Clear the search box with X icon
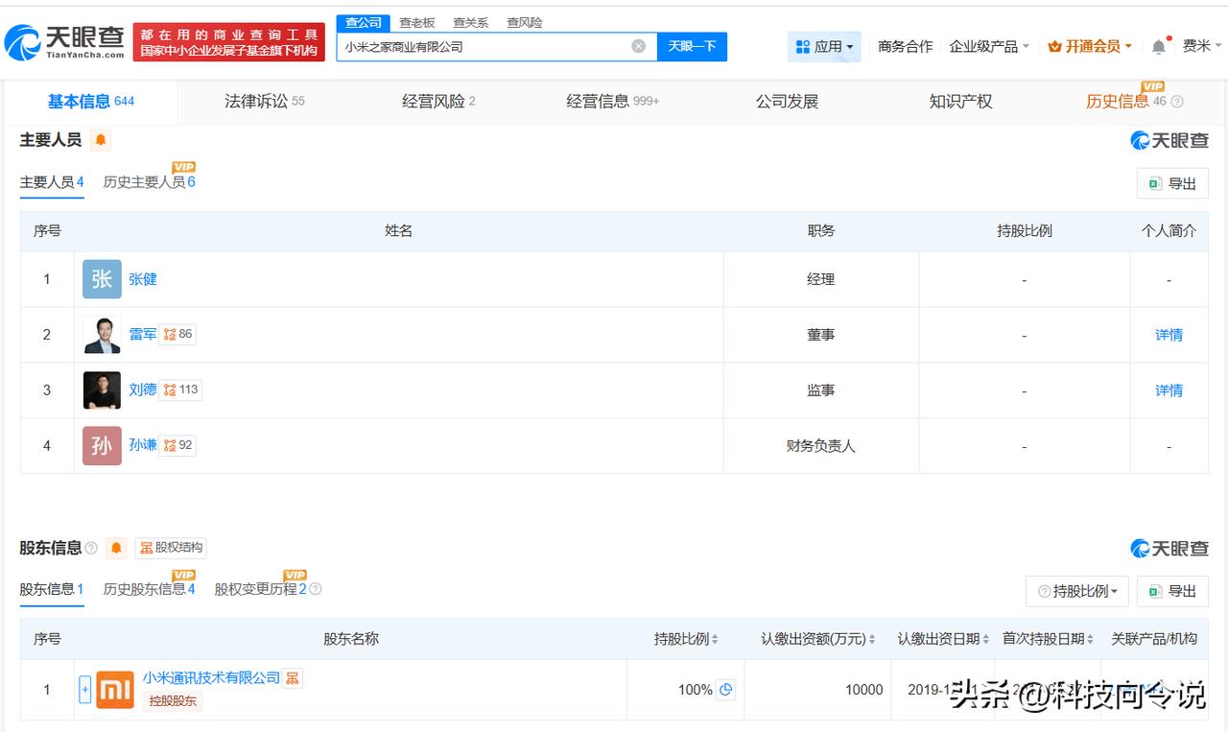 (x=638, y=46)
